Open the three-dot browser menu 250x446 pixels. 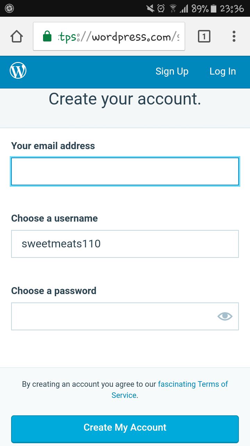point(234,36)
